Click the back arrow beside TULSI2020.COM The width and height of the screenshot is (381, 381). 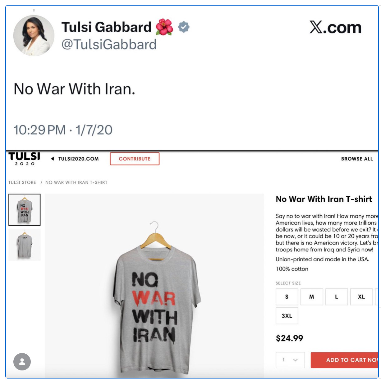coord(53,159)
